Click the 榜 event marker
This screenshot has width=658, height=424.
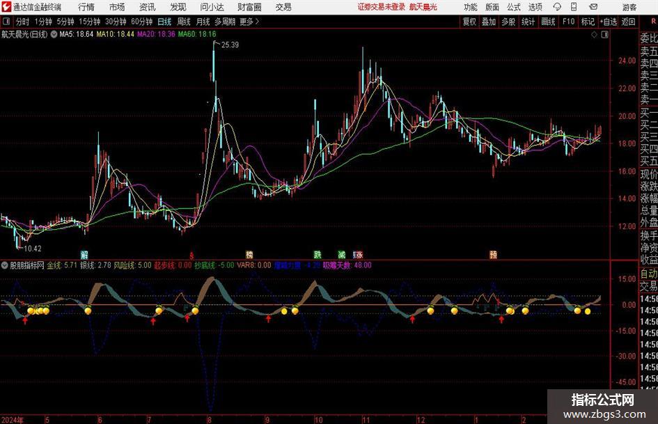coord(249,254)
